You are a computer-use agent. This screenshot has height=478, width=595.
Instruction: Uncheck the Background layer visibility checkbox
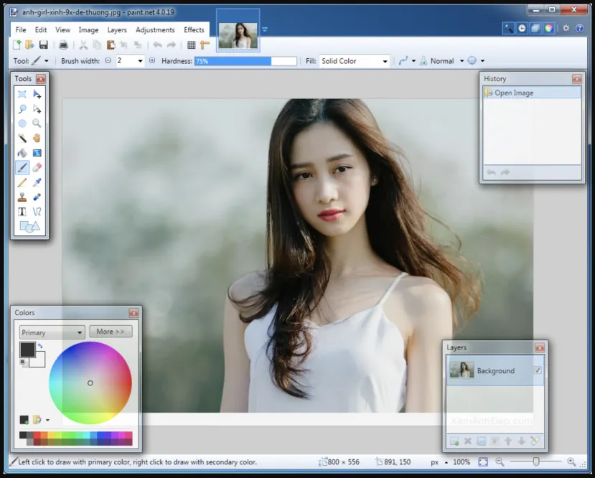538,370
